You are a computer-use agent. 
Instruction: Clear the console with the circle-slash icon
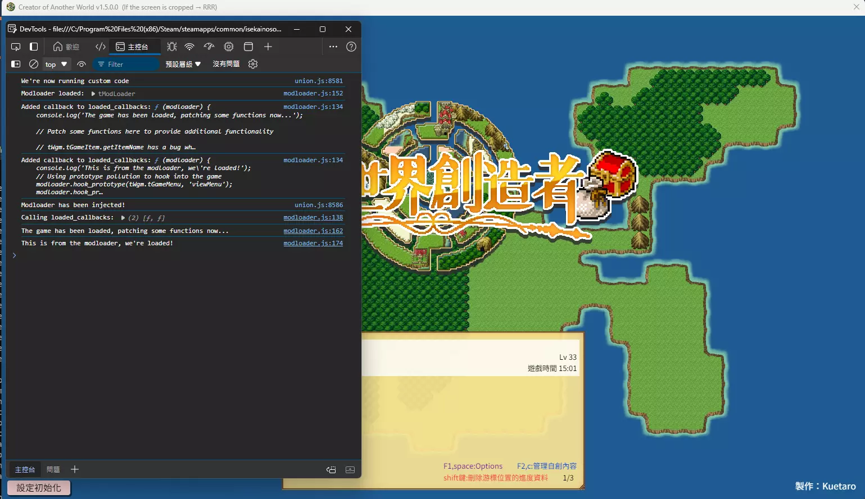(x=34, y=64)
